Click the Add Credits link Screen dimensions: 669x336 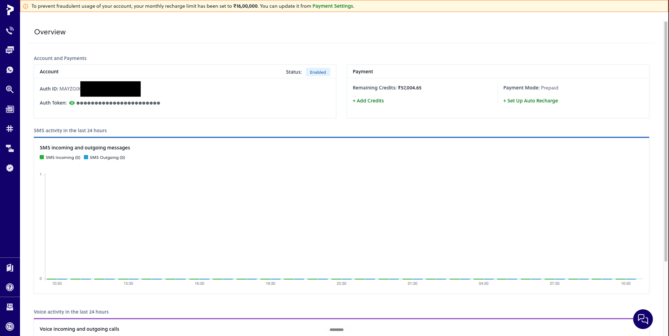click(368, 101)
